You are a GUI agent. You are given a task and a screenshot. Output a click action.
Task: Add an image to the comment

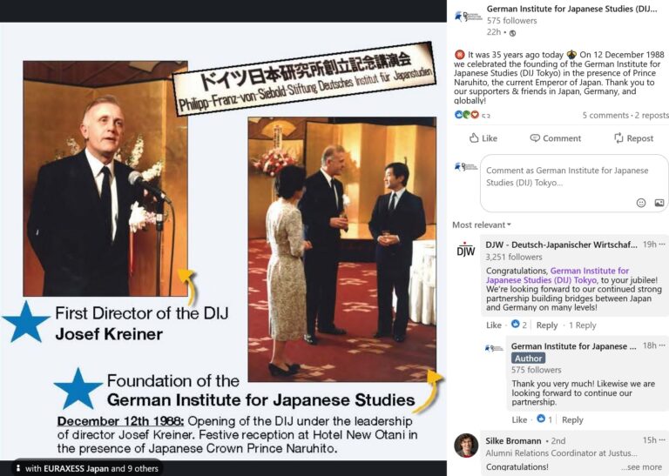[659, 203]
